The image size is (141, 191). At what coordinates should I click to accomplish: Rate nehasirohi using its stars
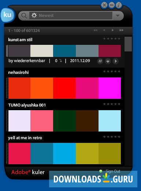(x=112, y=71)
